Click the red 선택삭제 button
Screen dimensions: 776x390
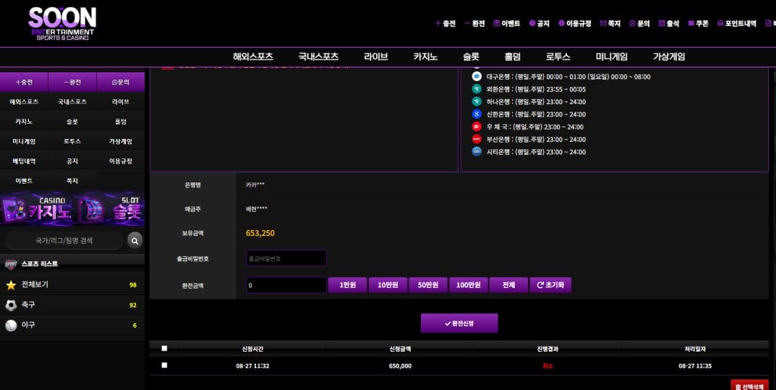[x=749, y=386]
